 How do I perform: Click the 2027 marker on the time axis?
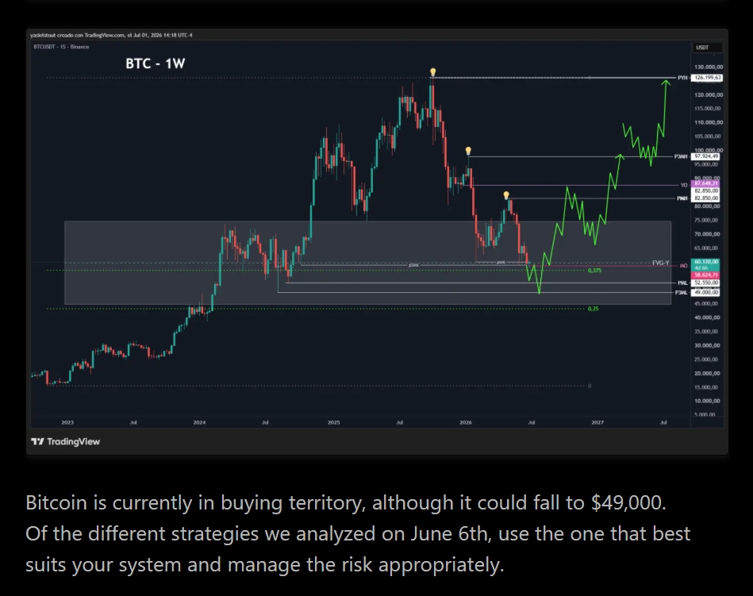coord(597,422)
